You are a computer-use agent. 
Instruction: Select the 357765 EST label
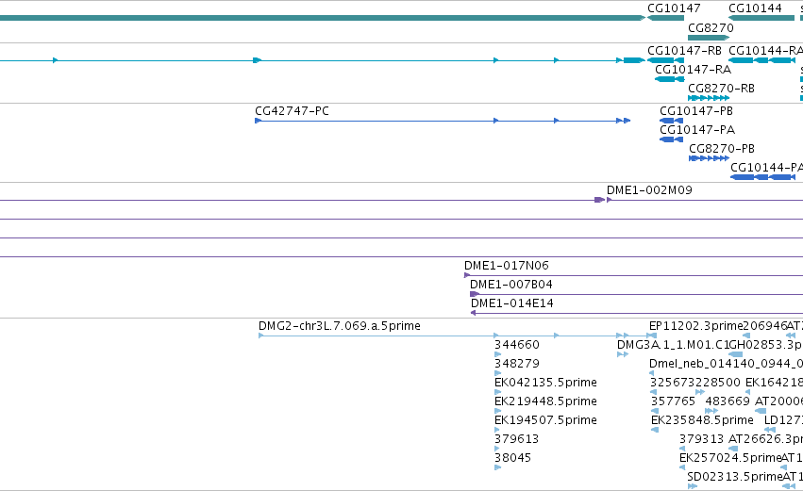[x=673, y=401]
